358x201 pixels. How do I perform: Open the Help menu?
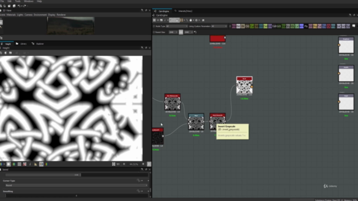pyautogui.click(x=39, y=1)
